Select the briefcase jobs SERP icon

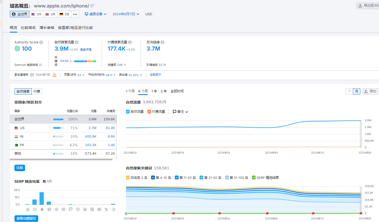[x=99, y=209]
